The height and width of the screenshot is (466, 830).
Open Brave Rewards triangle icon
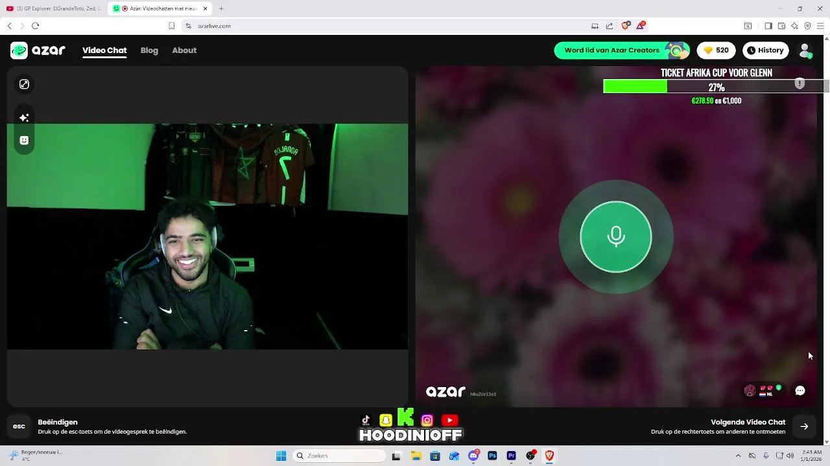(641, 25)
